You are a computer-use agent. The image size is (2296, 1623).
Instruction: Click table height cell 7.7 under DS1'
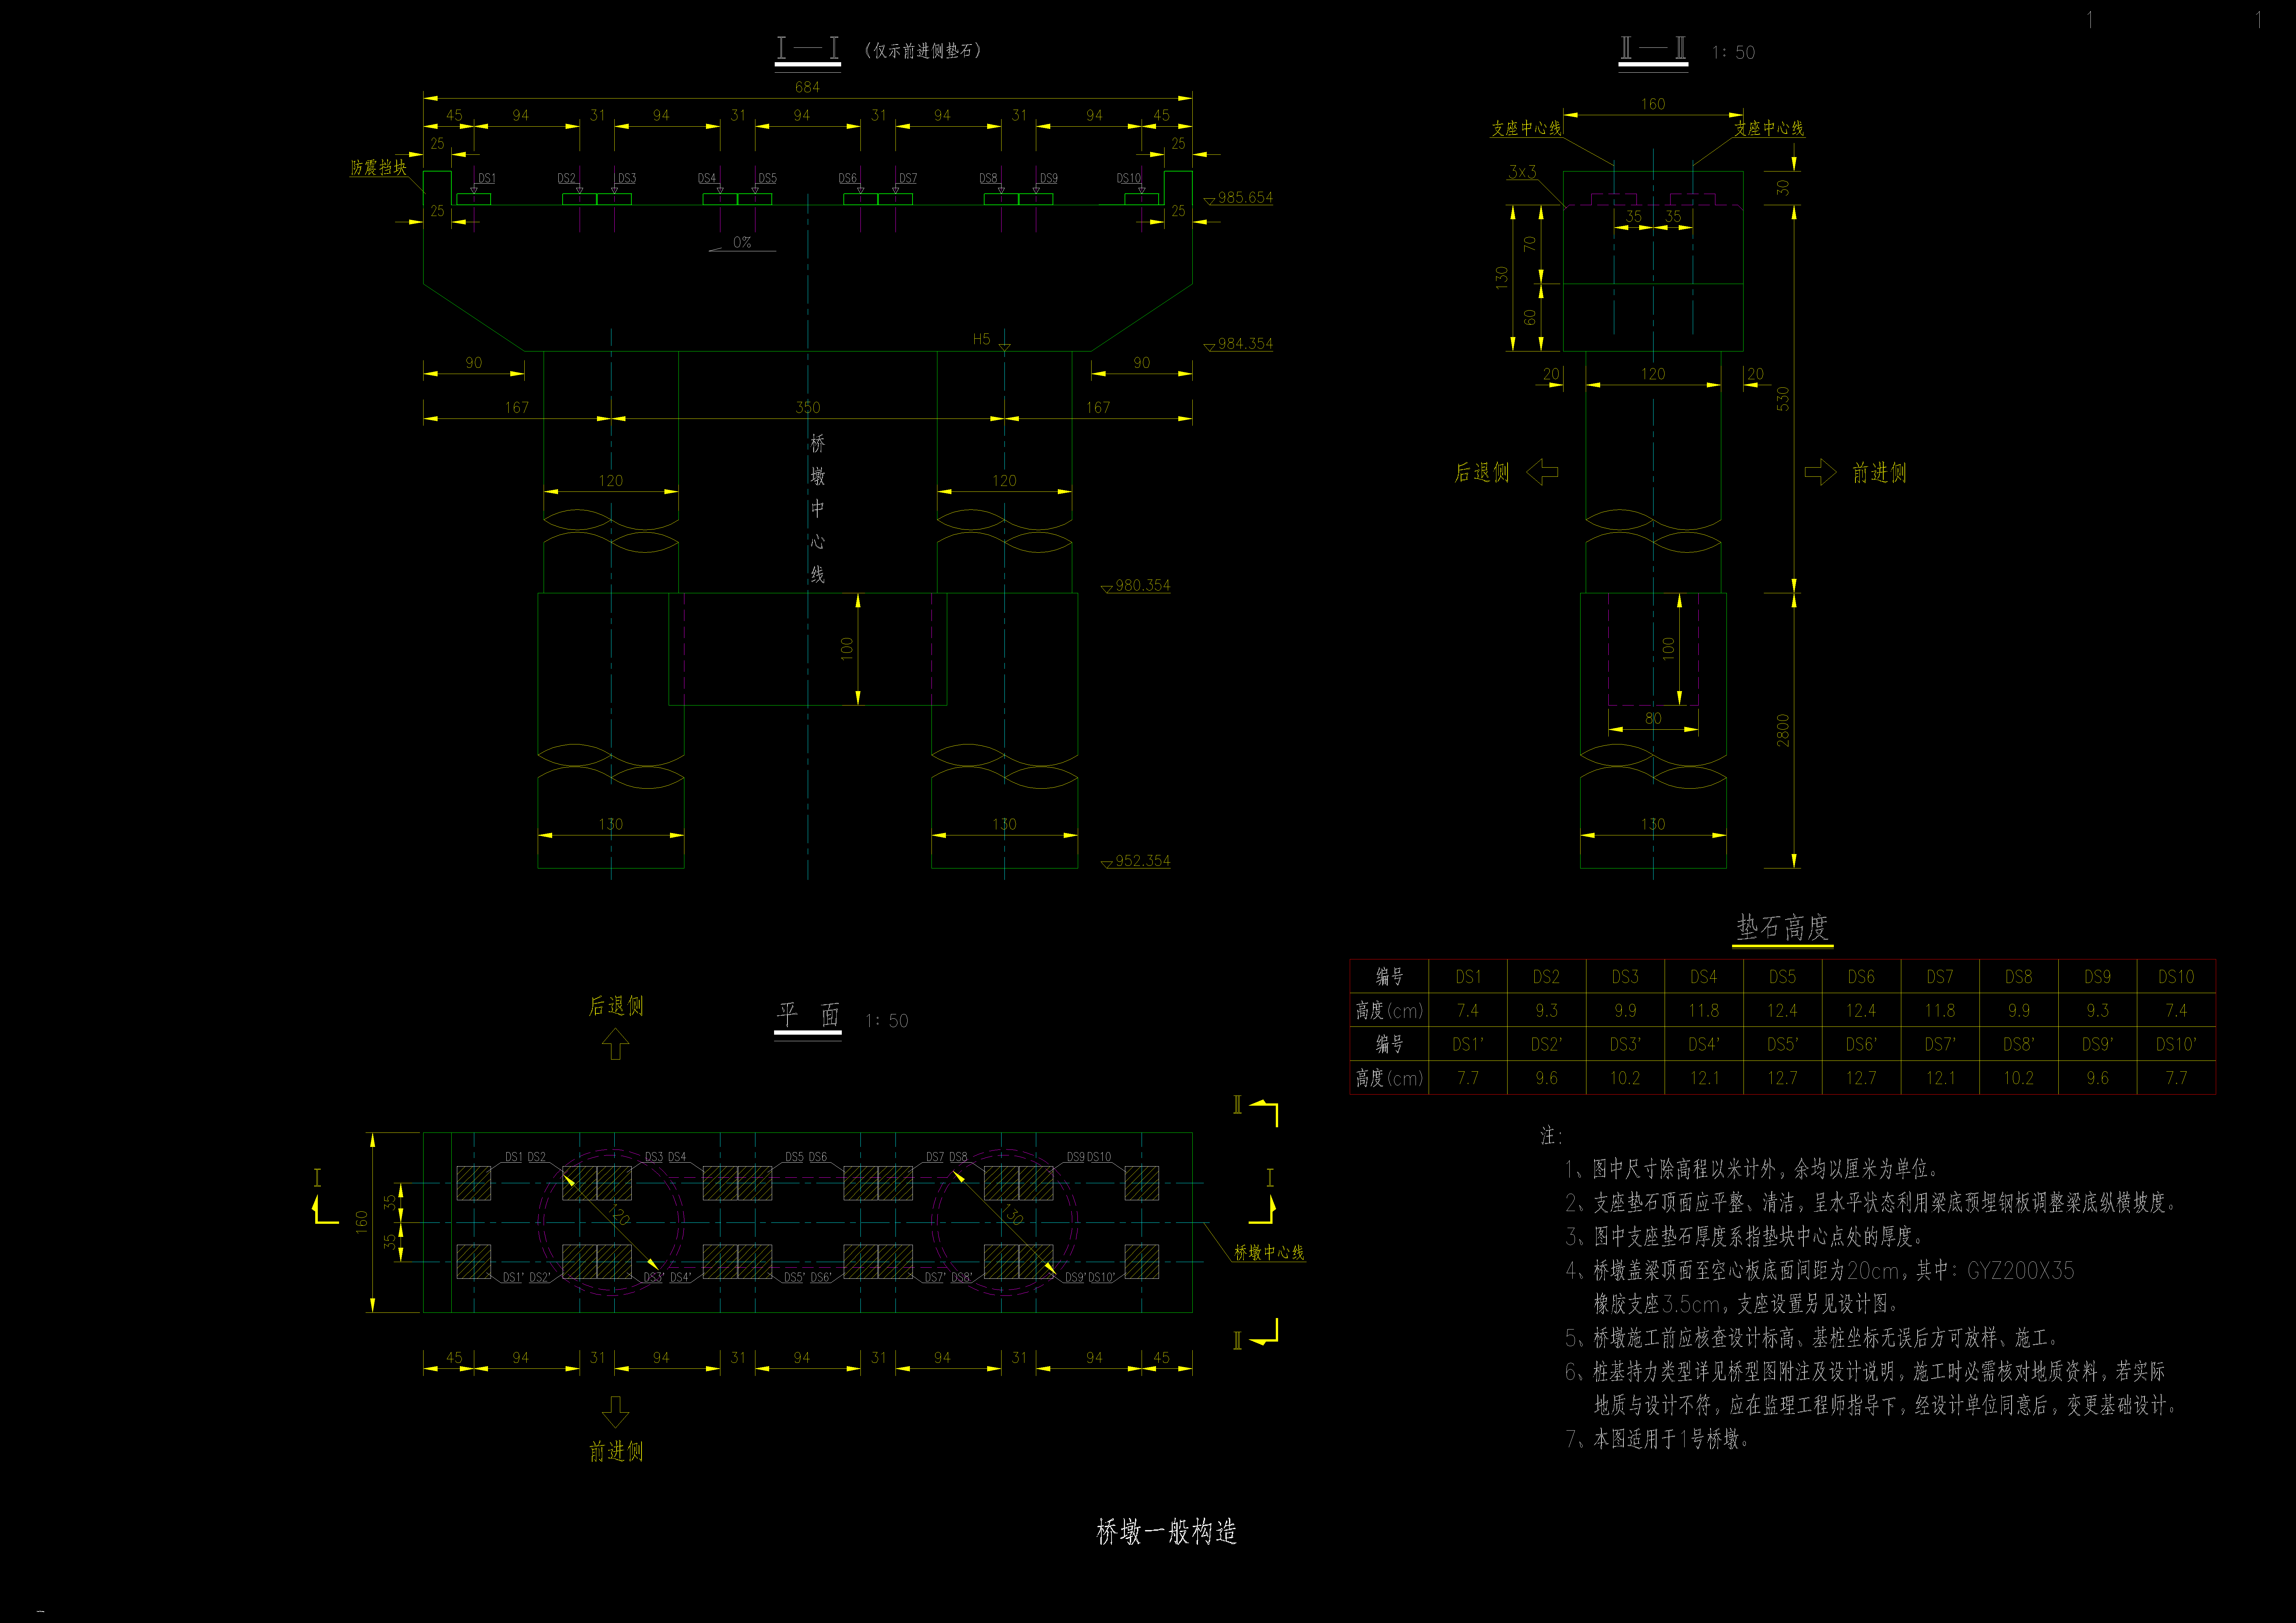(x=1468, y=1078)
